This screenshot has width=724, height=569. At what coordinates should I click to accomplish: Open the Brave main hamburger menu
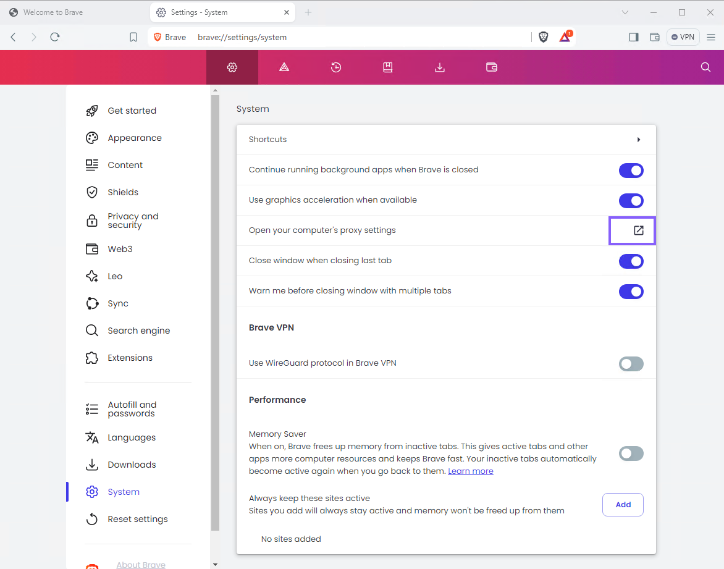coord(711,37)
